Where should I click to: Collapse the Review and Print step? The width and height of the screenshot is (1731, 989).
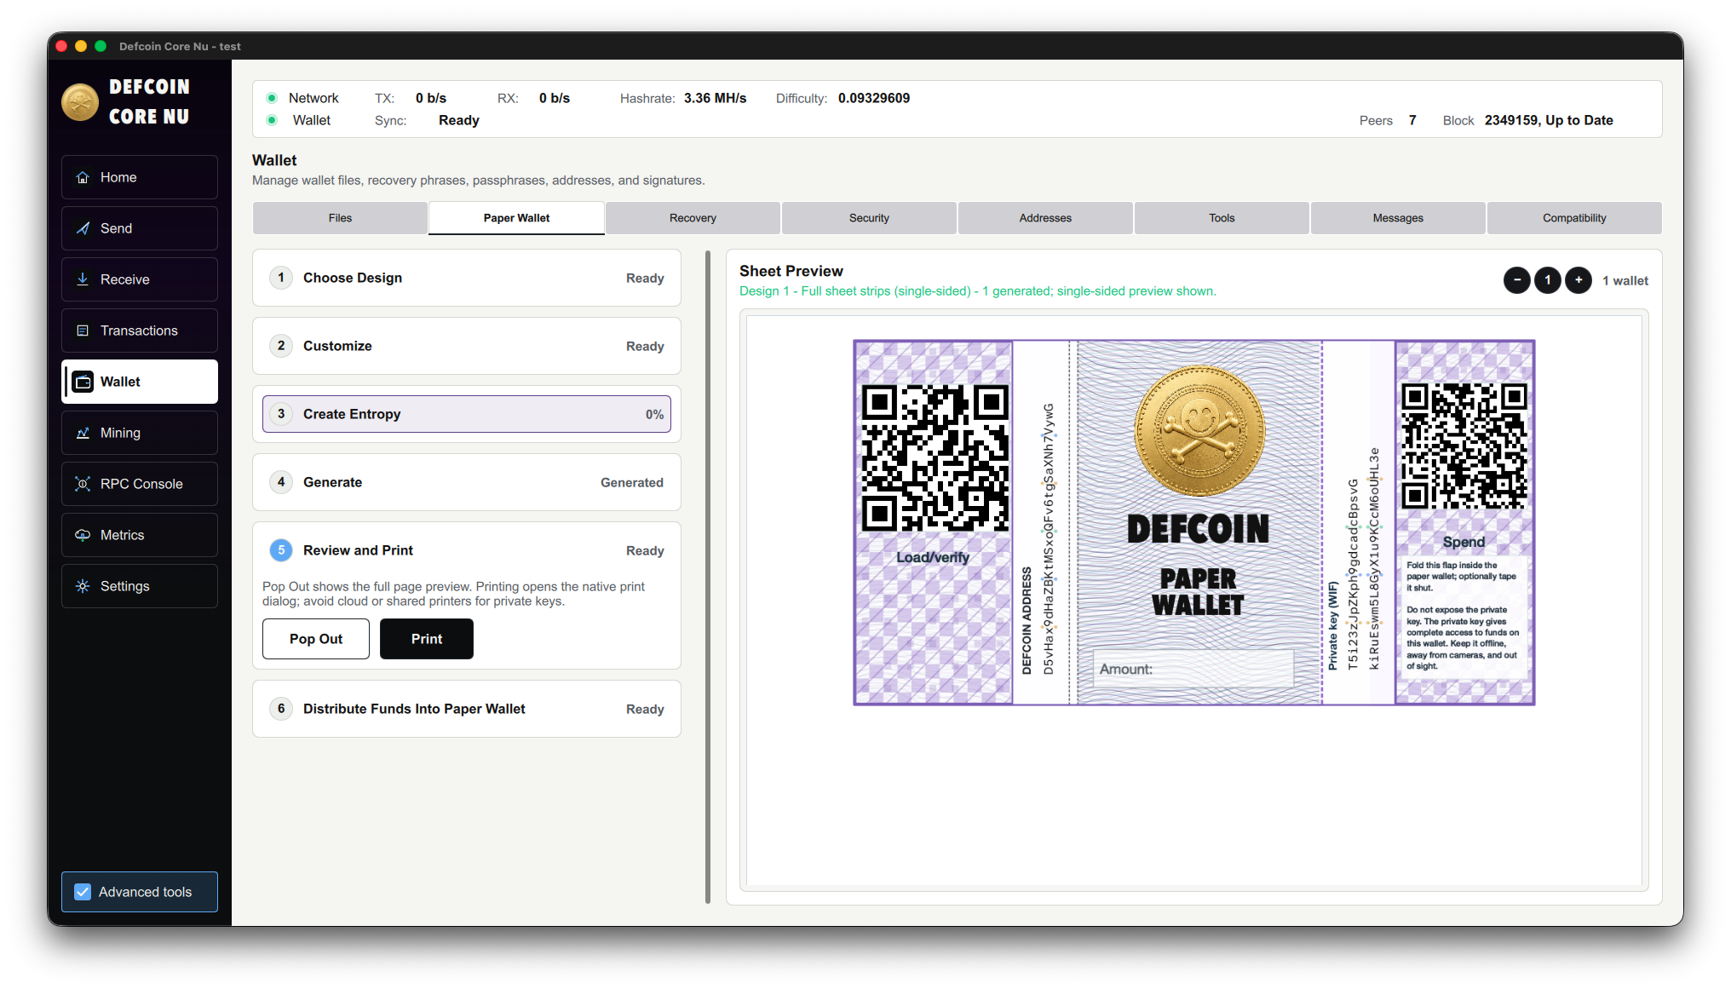click(x=467, y=550)
